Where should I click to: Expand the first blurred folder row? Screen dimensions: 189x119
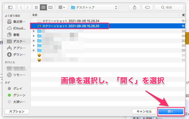click(x=34, y=31)
